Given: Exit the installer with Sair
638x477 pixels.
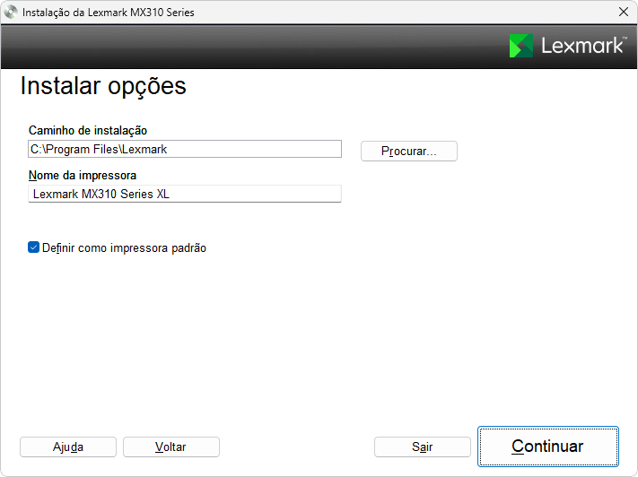Looking at the screenshot, I should 423,447.
